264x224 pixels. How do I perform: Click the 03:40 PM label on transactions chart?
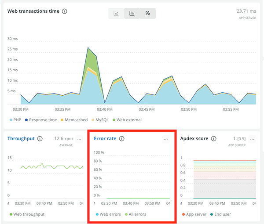[x=105, y=109]
